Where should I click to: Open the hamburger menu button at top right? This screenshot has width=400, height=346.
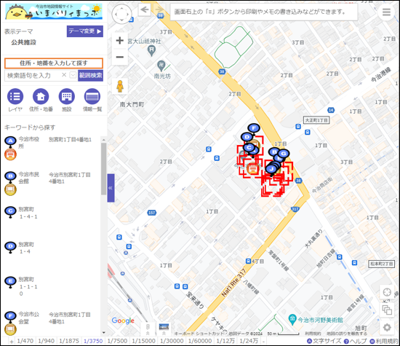(x=386, y=12)
